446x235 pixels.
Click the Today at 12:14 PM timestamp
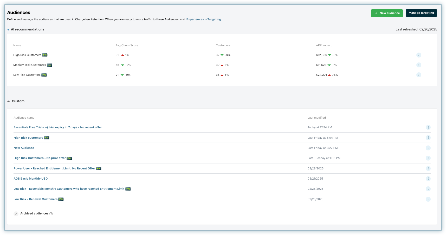320,127
